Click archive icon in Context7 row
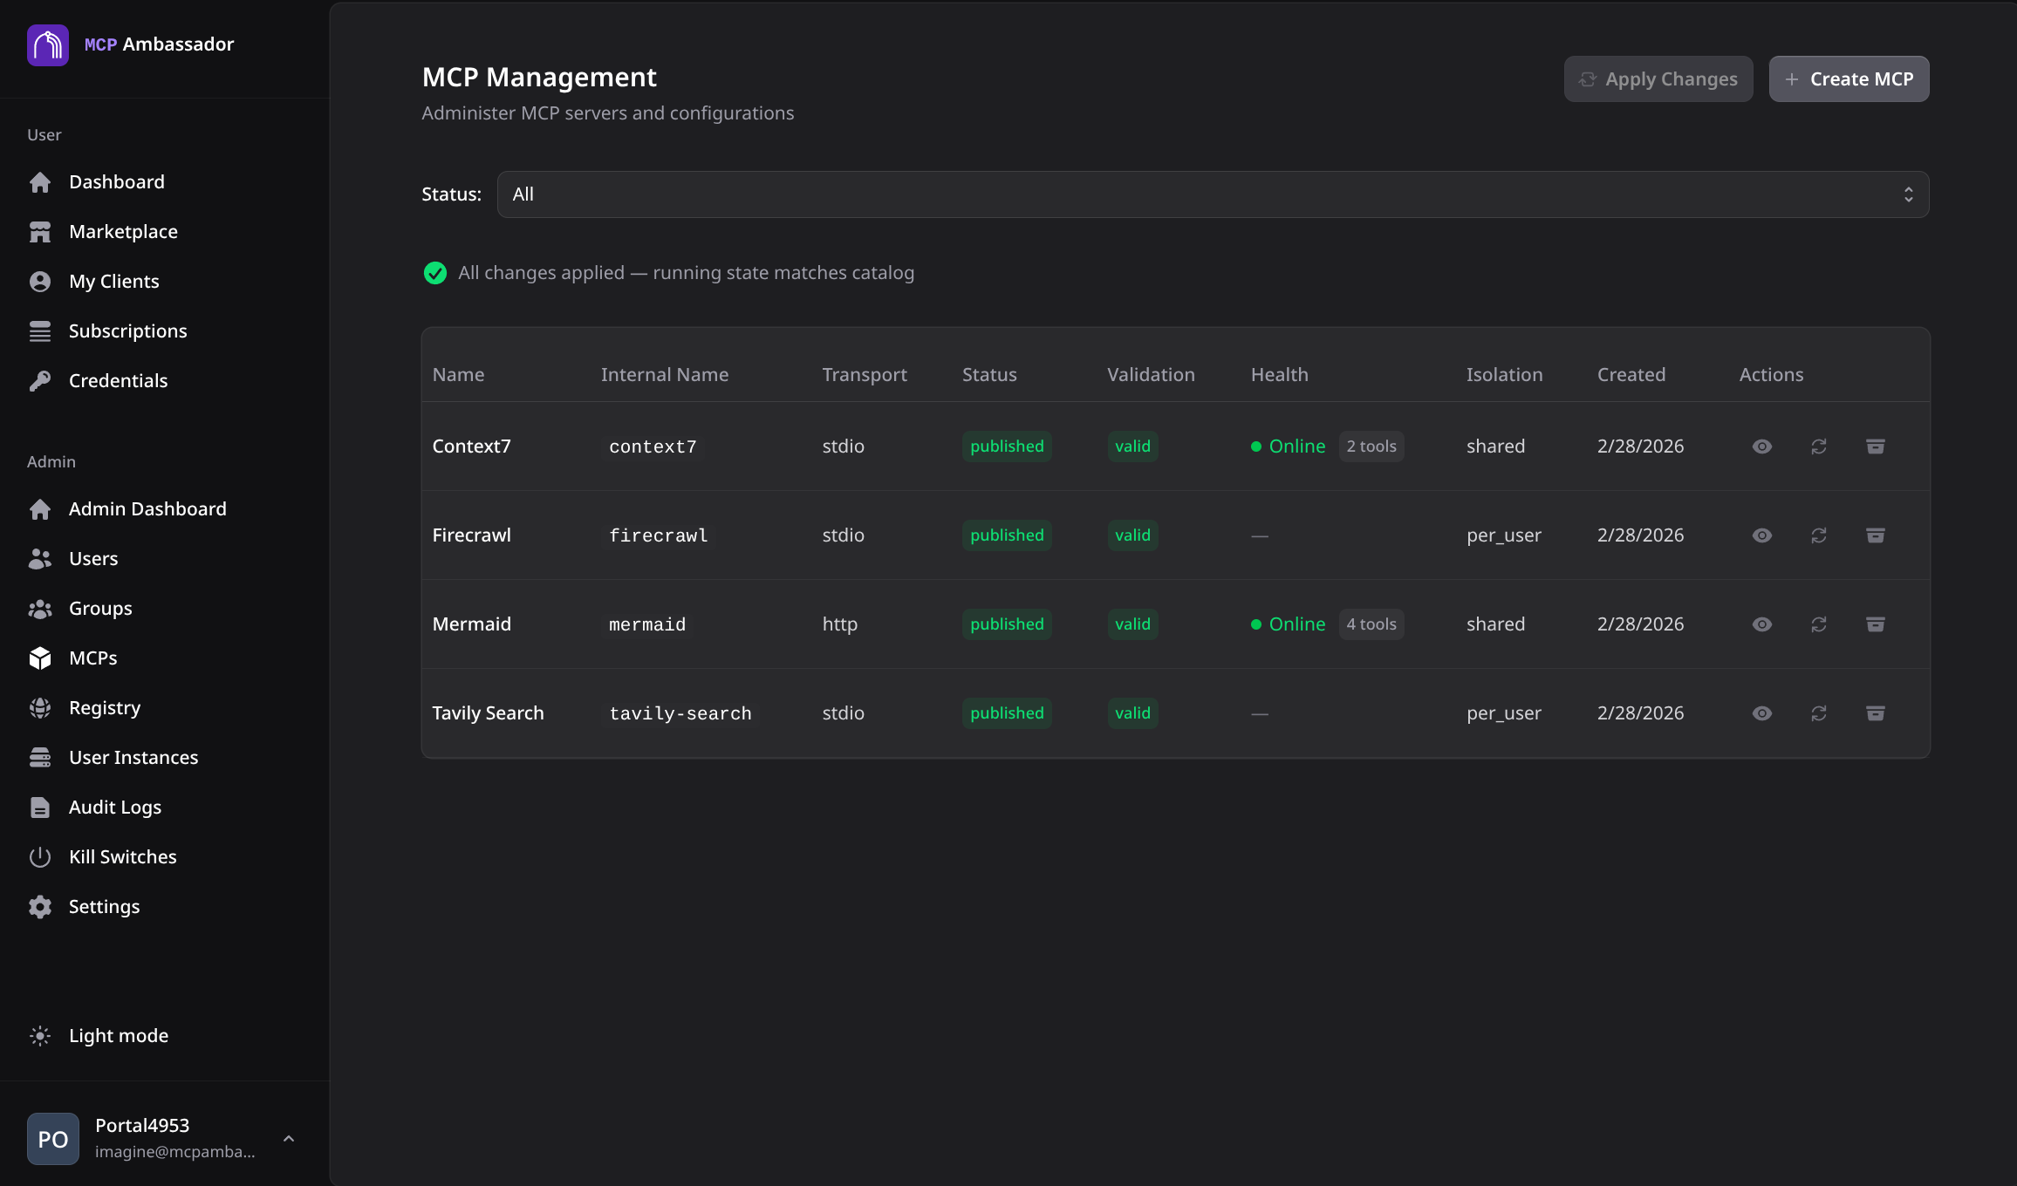The image size is (2017, 1186). point(1876,446)
